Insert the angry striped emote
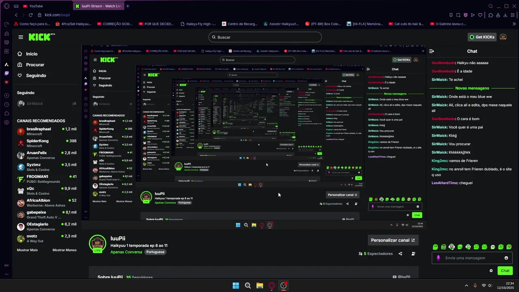The height and width of the screenshot is (292, 519). coord(444,247)
